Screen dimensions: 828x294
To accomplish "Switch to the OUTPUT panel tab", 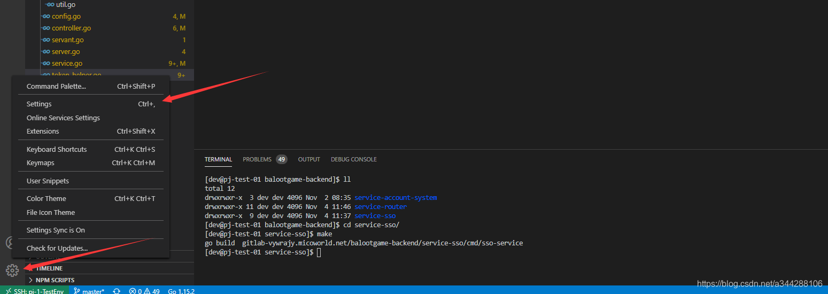I will pos(309,159).
